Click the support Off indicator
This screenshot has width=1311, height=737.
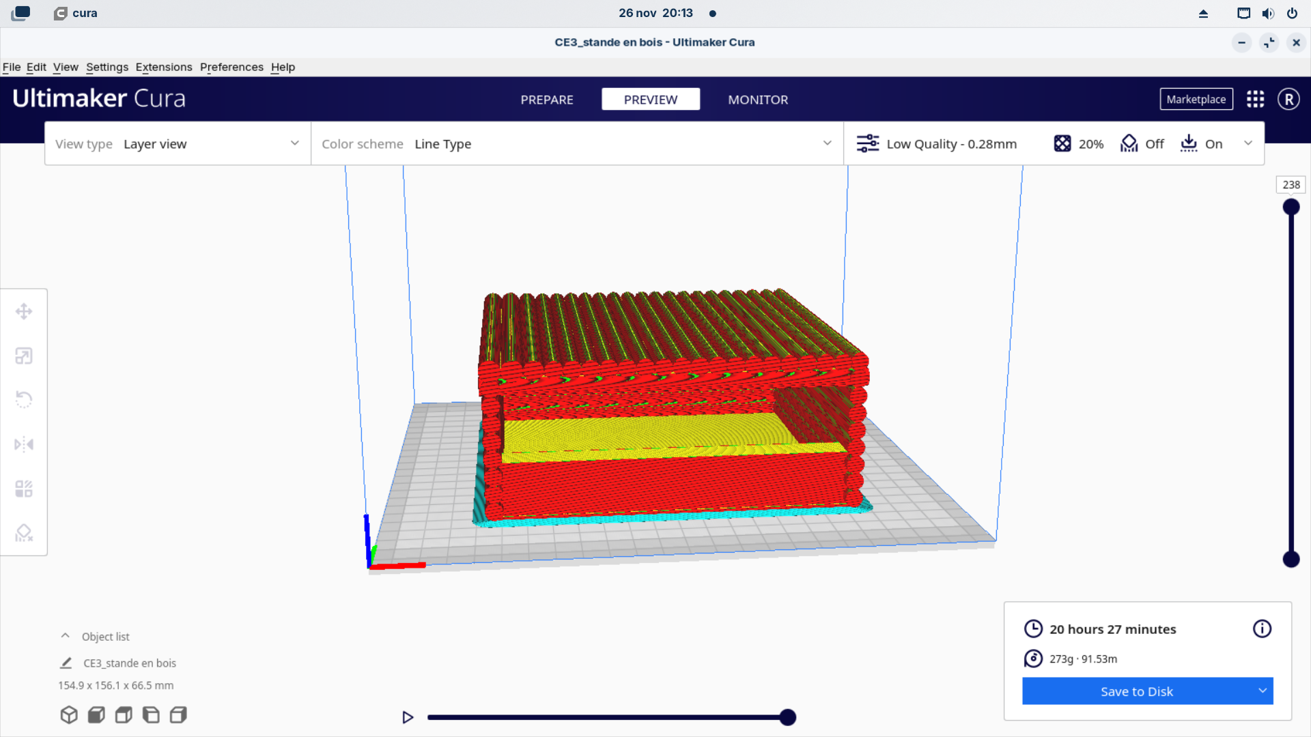click(x=1142, y=143)
